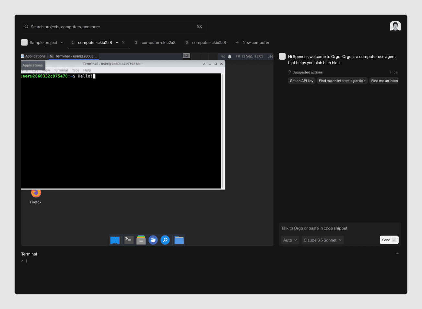Image resolution: width=422 pixels, height=309 pixels.
Task: Click the notification bell in the panel
Action: pos(229,56)
